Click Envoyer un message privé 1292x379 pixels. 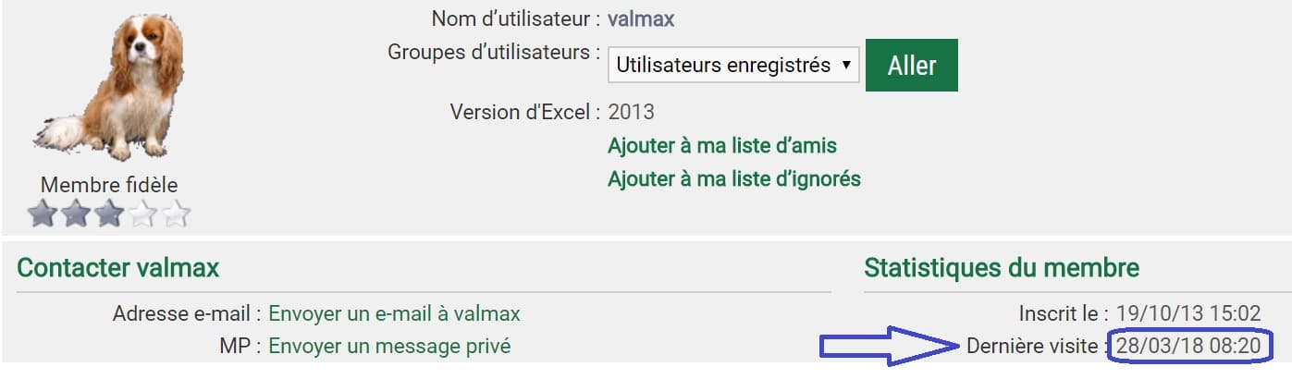click(388, 347)
